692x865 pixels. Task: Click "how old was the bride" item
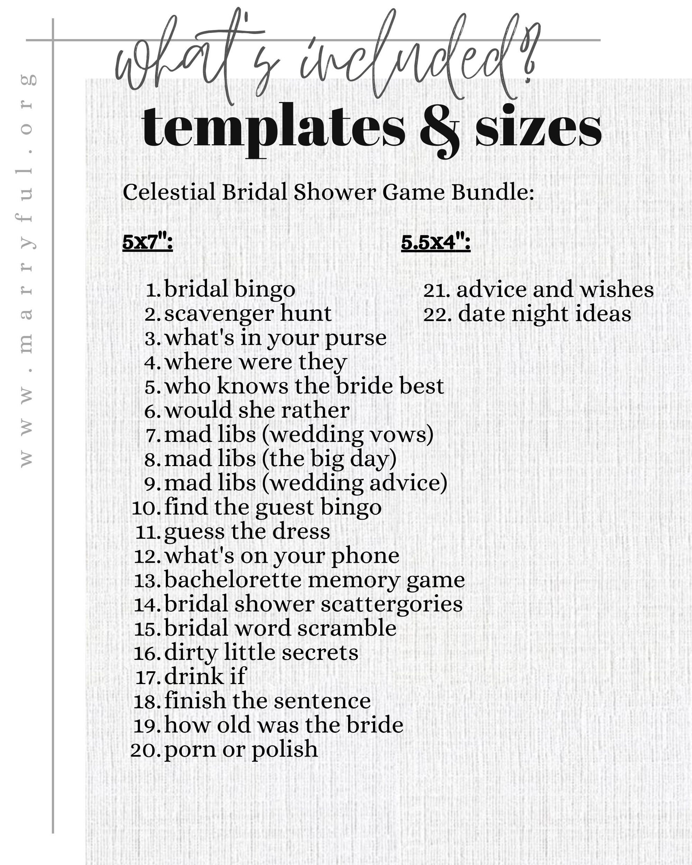coord(283,725)
